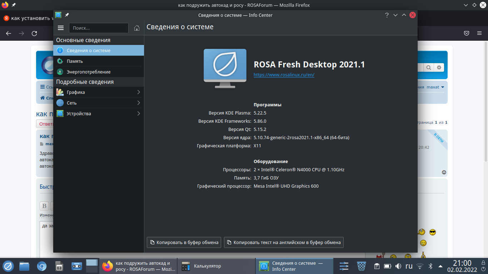Image resolution: width=488 pixels, height=274 pixels.
Task: Open system settings sliders icon in taskbar
Action: point(344,266)
